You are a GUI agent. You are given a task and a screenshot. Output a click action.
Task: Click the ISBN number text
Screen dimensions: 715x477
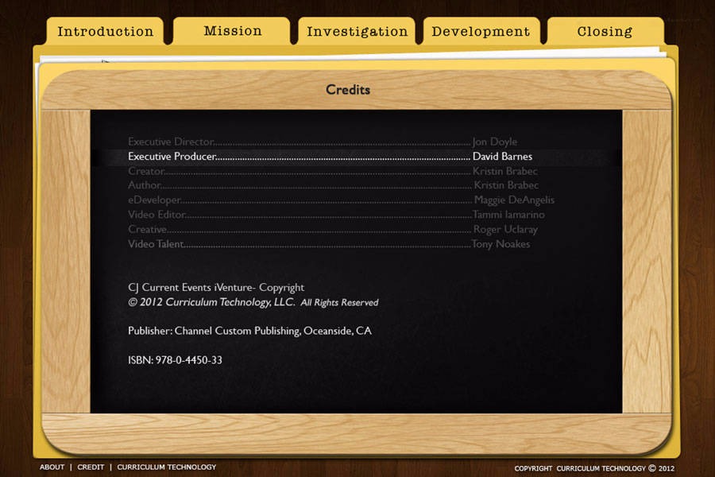(x=175, y=360)
